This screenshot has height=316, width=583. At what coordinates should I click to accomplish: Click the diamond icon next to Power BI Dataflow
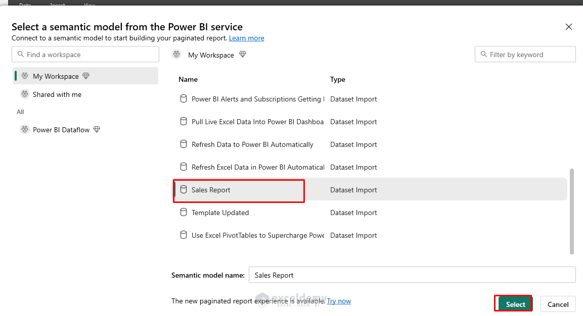(x=97, y=129)
